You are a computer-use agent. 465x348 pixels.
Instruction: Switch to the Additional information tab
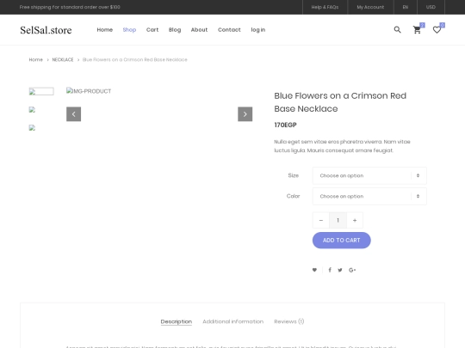coord(232,321)
